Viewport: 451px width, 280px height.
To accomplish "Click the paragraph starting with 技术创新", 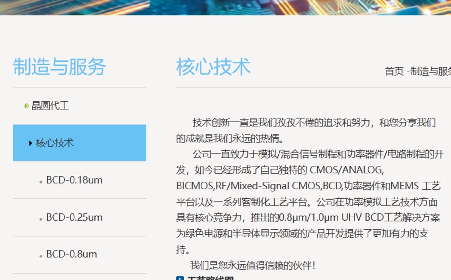I will (x=306, y=130).
